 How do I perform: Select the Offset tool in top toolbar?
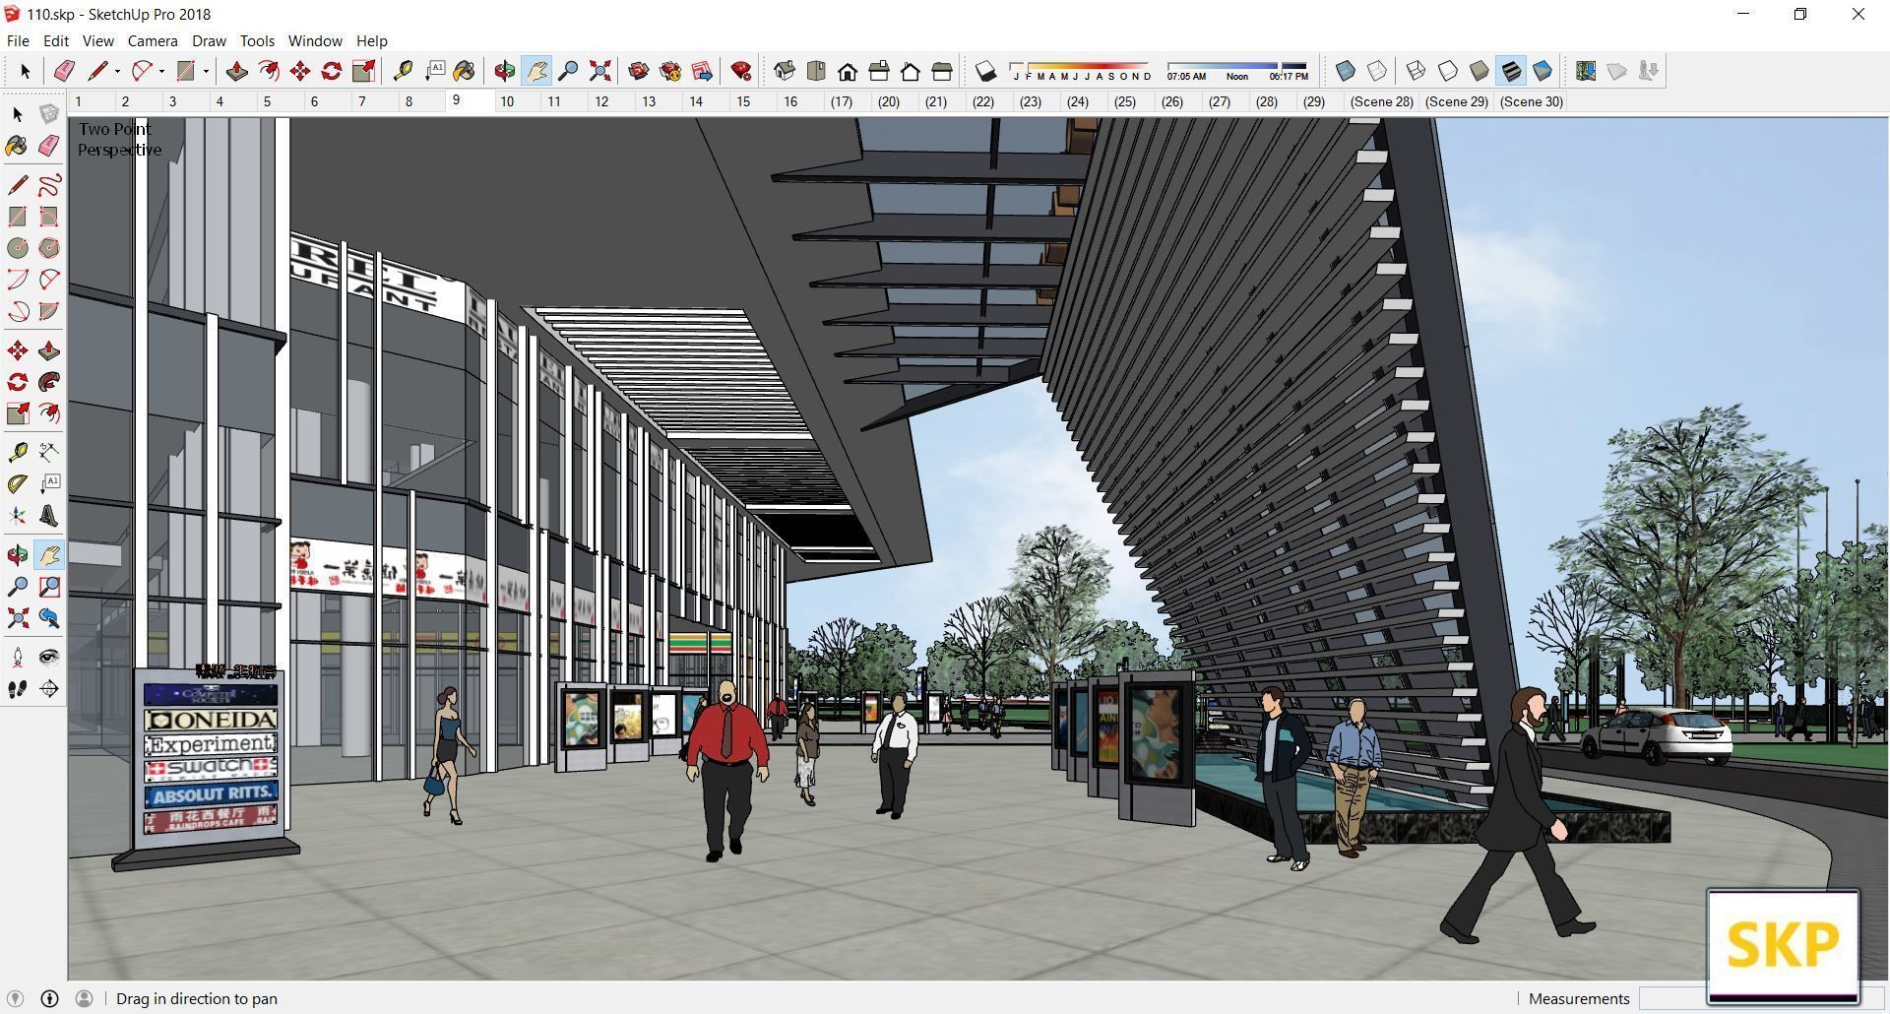click(x=268, y=71)
